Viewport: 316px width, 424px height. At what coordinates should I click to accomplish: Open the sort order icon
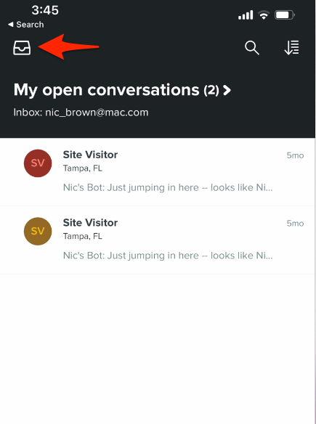[291, 48]
